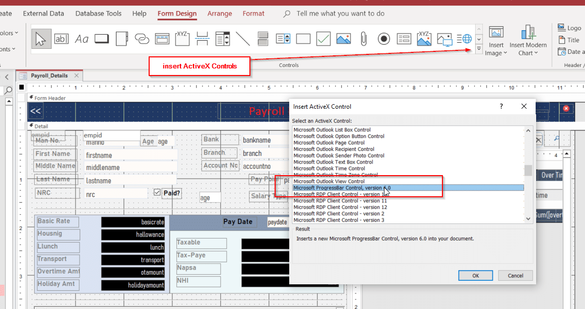Switch to the Arrange ribbon tab

[x=220, y=14]
